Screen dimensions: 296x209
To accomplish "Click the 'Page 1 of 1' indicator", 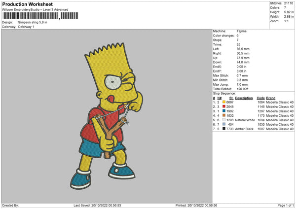I will coord(286,206).
